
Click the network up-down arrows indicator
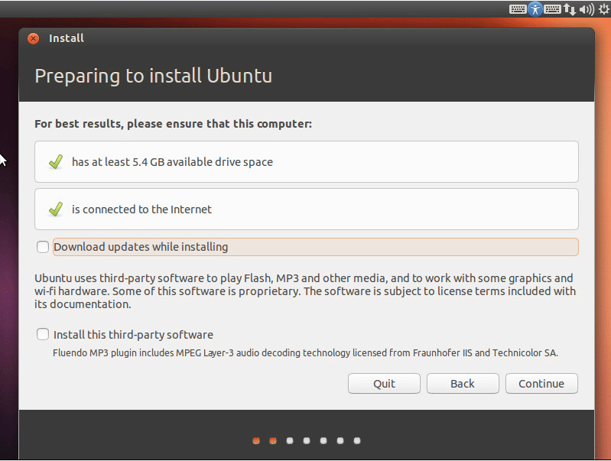point(569,9)
